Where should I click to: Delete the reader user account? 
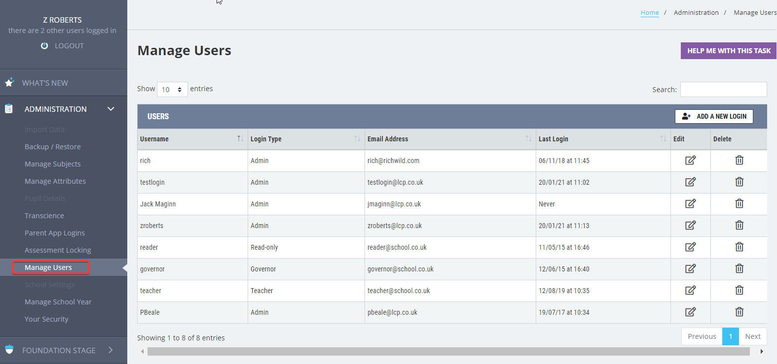(x=739, y=247)
